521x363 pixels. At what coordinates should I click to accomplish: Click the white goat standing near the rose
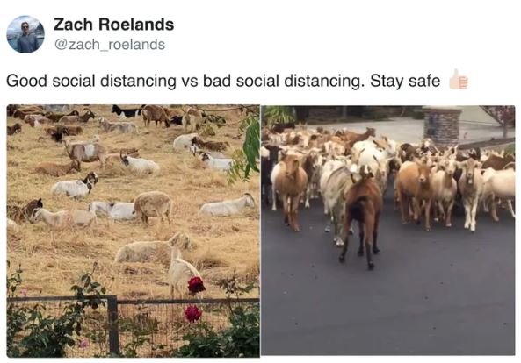179,265
